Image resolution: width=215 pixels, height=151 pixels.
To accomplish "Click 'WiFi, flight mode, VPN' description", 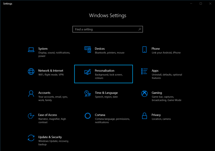I will 51,75.
